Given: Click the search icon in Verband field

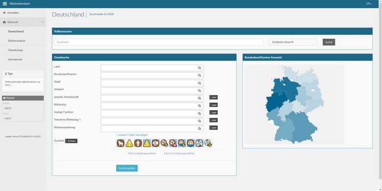Looking at the screenshot, I should point(200,90).
